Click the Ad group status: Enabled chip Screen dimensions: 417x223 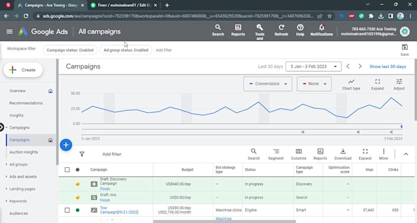[126, 50]
